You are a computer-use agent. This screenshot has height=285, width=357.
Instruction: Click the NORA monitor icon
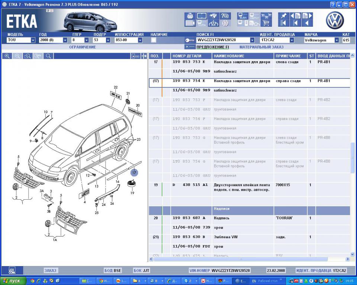click(x=202, y=23)
